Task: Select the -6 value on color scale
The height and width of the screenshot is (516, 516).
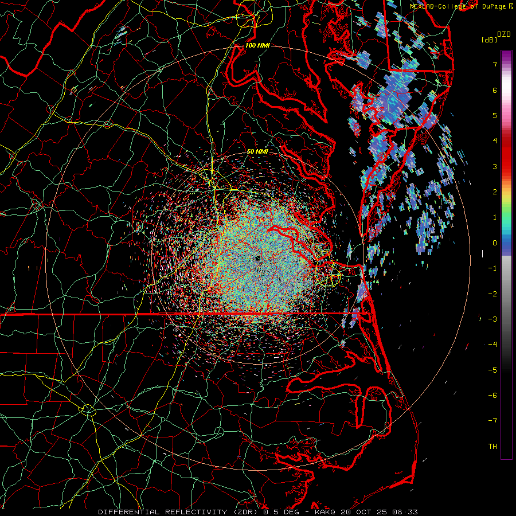Action: (x=492, y=396)
